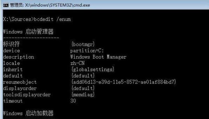The height and width of the screenshot is (119, 209).
Task: Click the resumeobject GUID value
Action: tap(124, 82)
